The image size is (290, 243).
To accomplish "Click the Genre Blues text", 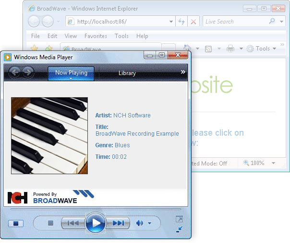I will click(x=112, y=145).
